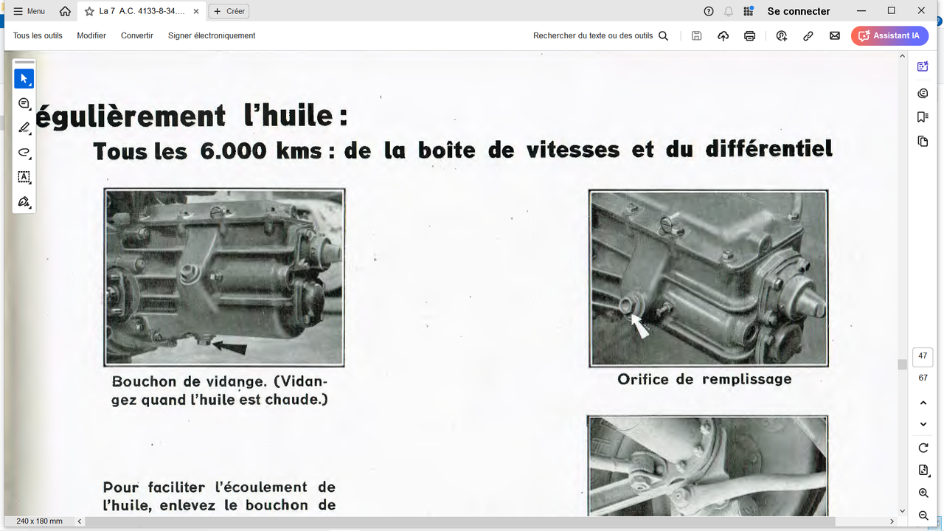944x531 pixels.
Task: Click the Se connecter link
Action: click(799, 11)
